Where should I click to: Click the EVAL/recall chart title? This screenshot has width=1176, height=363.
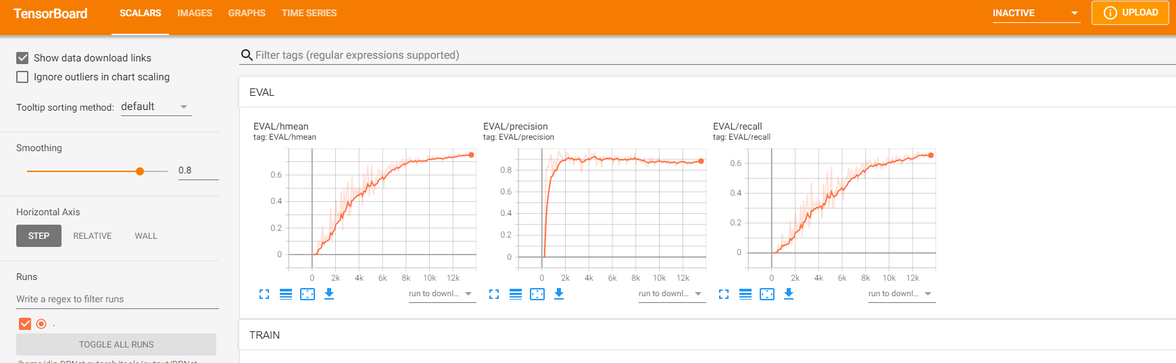click(737, 126)
